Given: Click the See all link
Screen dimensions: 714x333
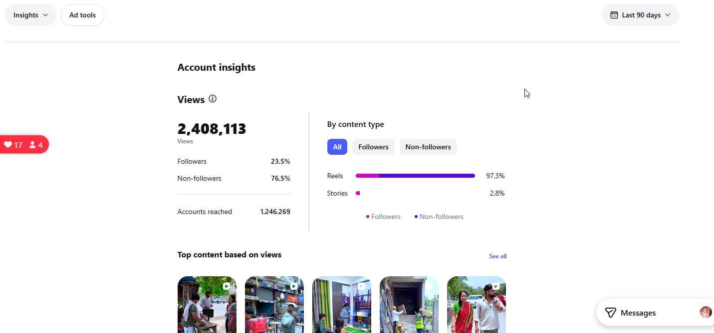Looking at the screenshot, I should [497, 256].
